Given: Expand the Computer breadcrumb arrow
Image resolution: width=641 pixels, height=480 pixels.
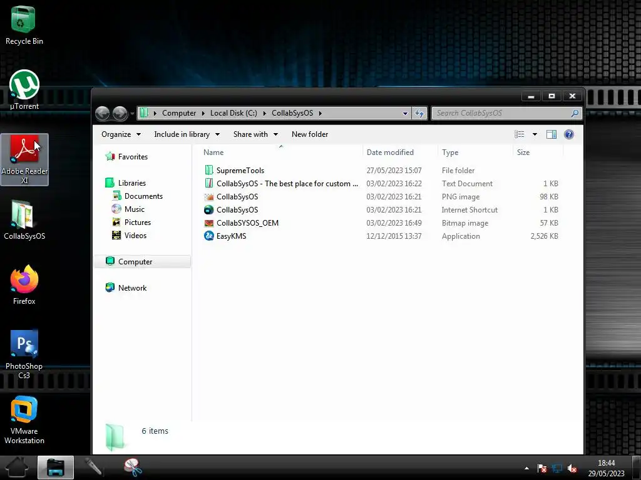Looking at the screenshot, I should pyautogui.click(x=203, y=113).
